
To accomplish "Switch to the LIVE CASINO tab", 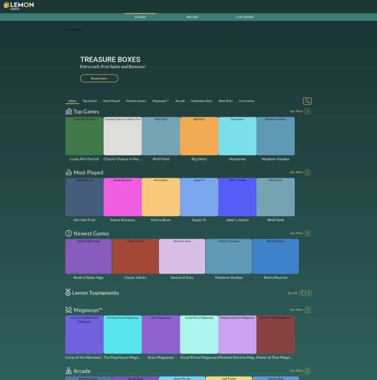I will pos(245,17).
